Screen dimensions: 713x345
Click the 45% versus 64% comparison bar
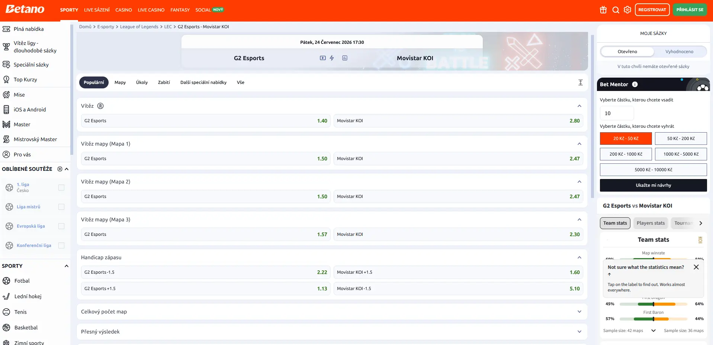coord(653,304)
